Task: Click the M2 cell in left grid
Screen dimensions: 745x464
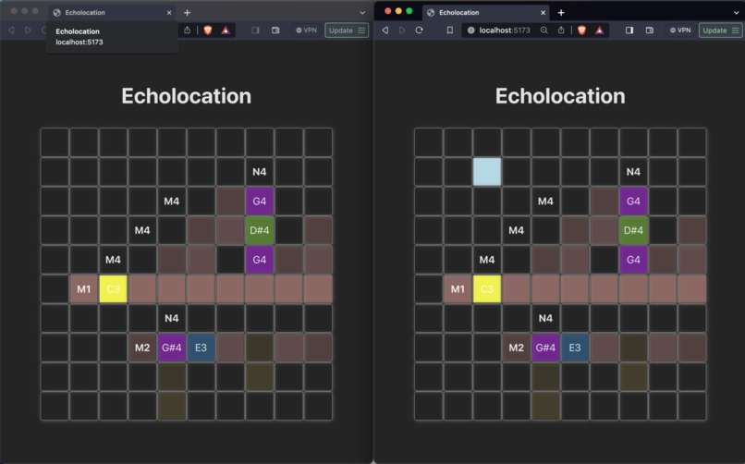Action: coord(142,348)
